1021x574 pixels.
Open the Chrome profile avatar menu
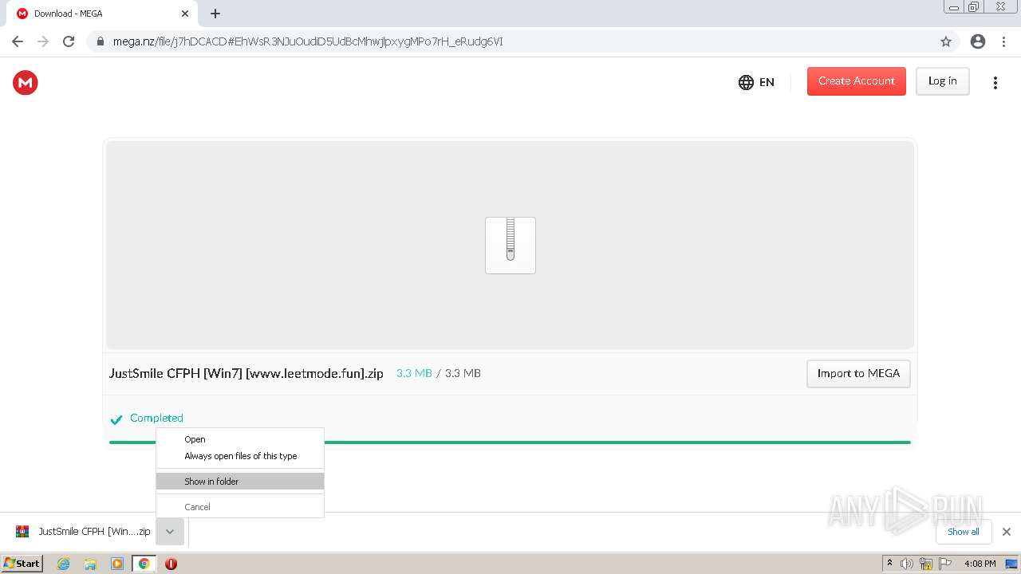978,41
